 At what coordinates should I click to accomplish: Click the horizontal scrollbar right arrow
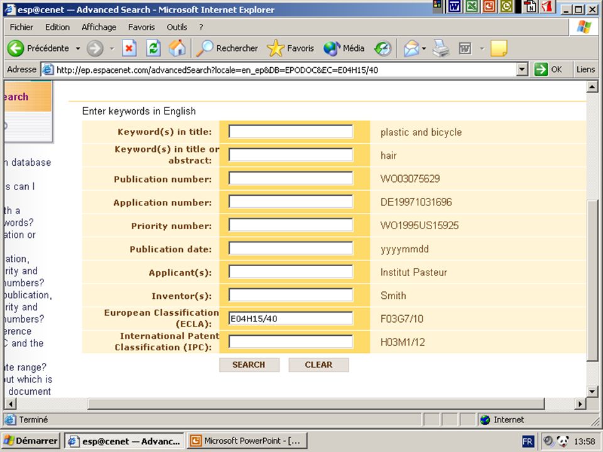[x=580, y=404]
